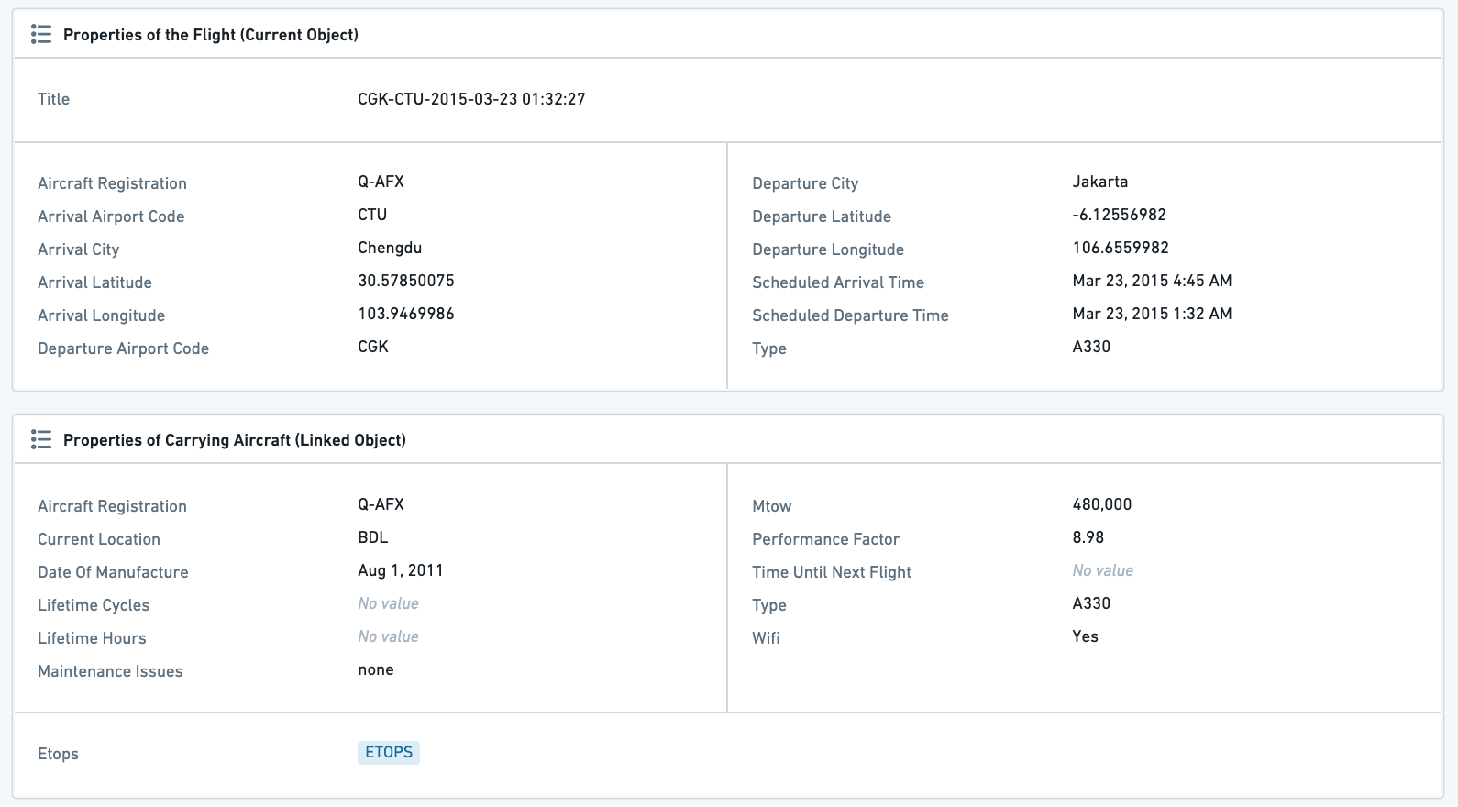Click the Wifi value Yes
This screenshot has width=1458, height=807.
[1085, 636]
